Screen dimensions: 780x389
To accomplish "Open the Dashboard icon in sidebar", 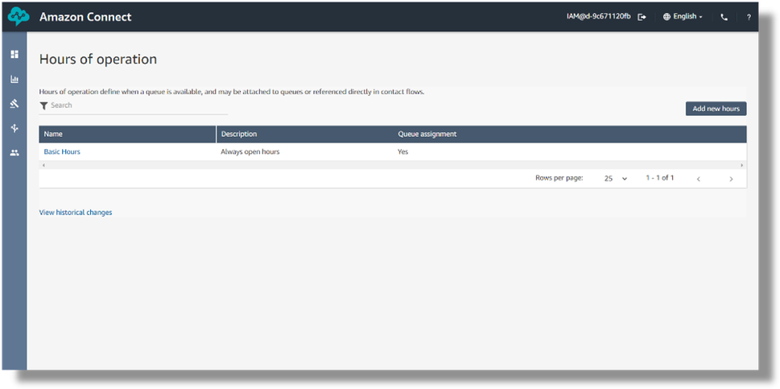I will (x=14, y=55).
